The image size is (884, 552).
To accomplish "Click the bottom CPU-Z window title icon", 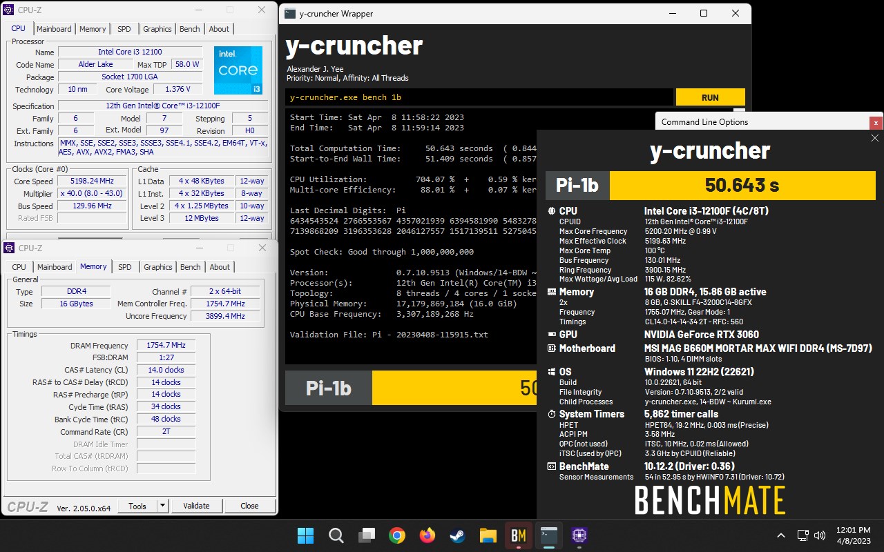I will point(9,248).
